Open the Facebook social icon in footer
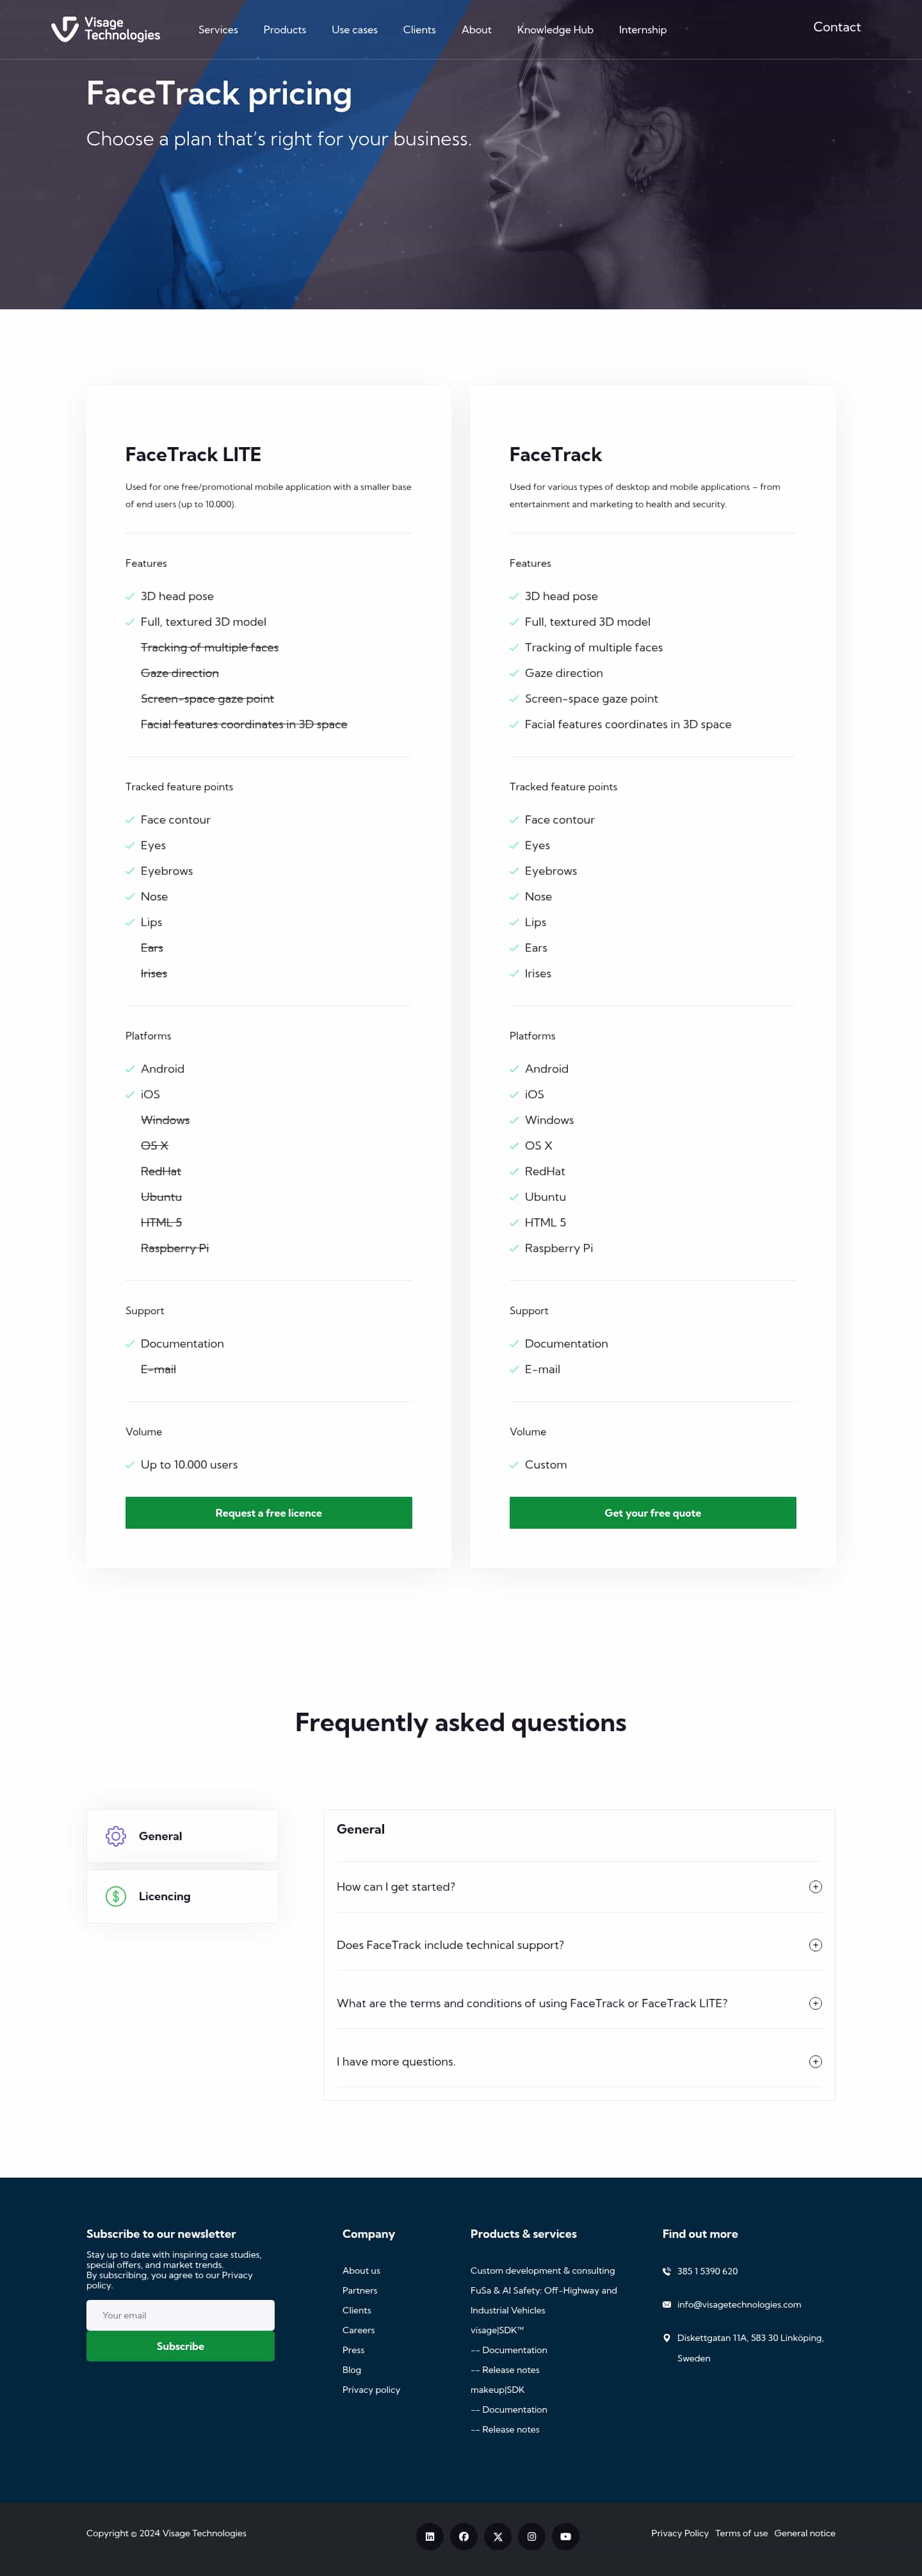 coord(464,2536)
